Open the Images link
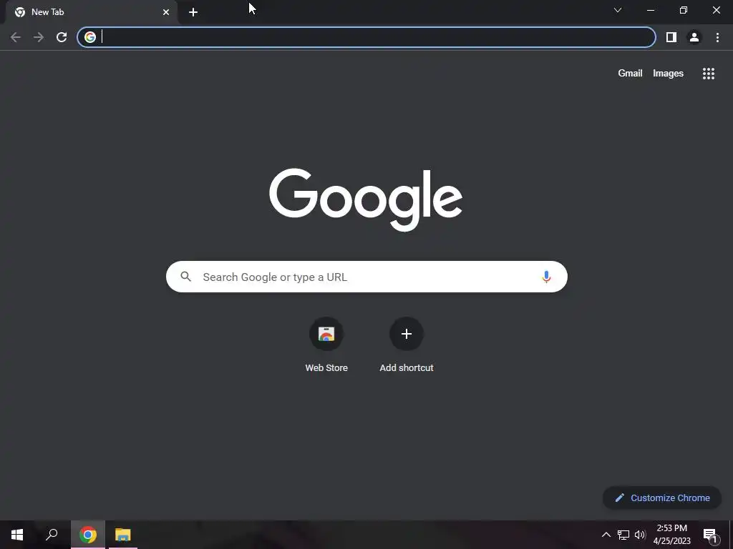Screen dimensions: 733x549 pos(668,74)
